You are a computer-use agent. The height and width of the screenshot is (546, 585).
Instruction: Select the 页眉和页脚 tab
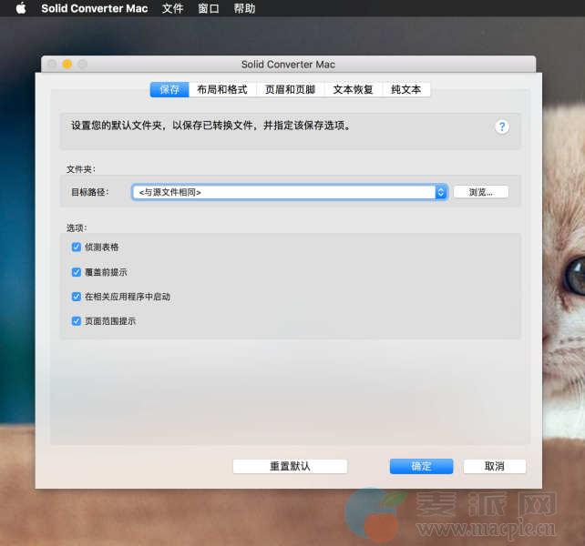[x=290, y=90]
